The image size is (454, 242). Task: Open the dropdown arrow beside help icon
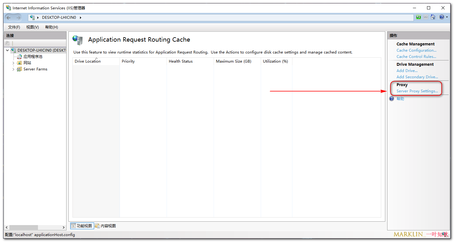pos(447,17)
